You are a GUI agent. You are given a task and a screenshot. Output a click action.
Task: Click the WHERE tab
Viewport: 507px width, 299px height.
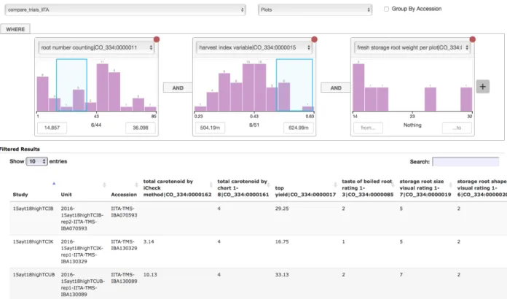click(15, 29)
